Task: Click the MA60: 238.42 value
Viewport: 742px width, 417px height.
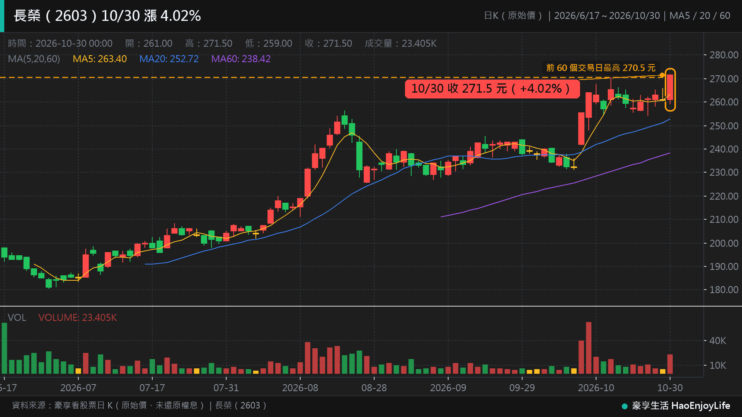Action: tap(241, 59)
